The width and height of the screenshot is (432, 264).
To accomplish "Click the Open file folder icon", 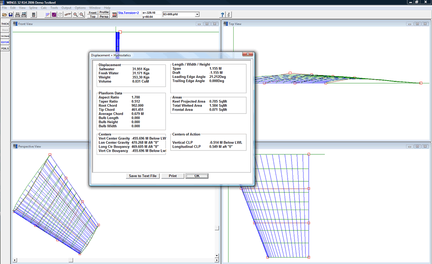I will (4, 15).
